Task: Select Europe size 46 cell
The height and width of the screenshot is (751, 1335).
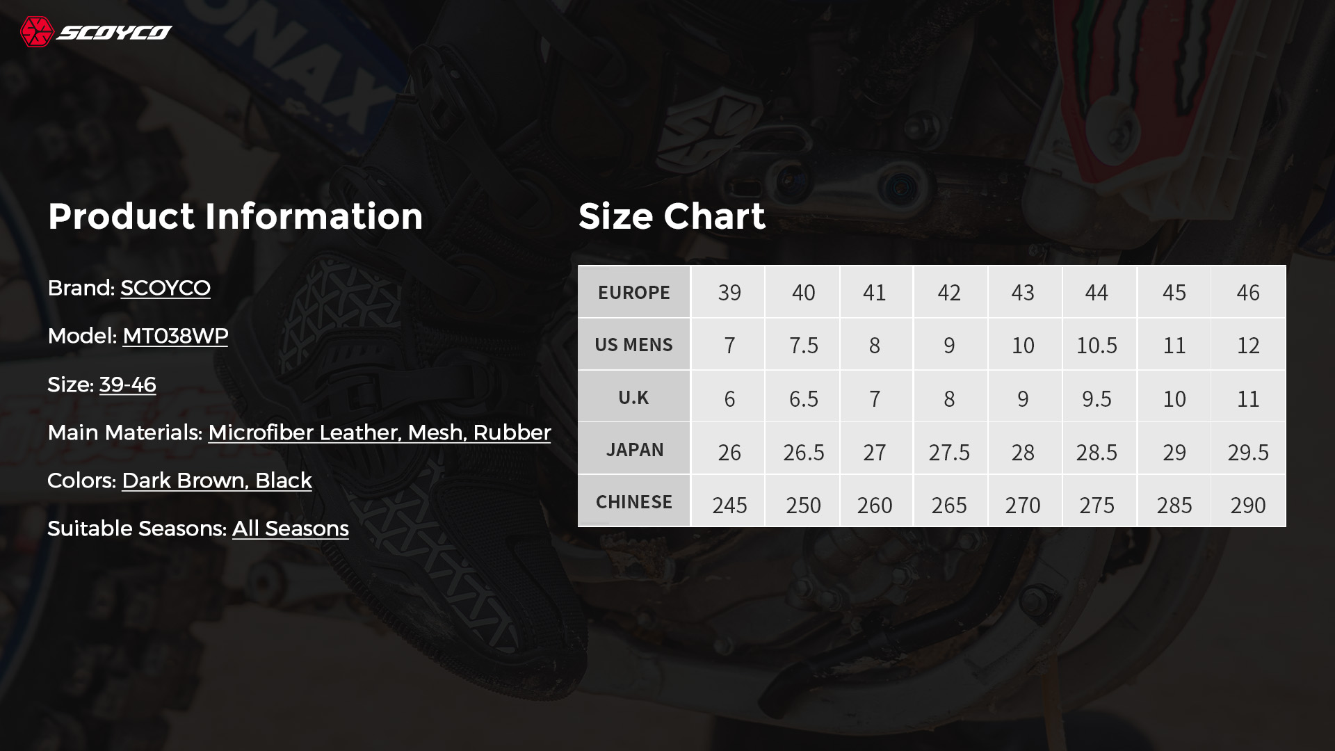Action: [1248, 292]
